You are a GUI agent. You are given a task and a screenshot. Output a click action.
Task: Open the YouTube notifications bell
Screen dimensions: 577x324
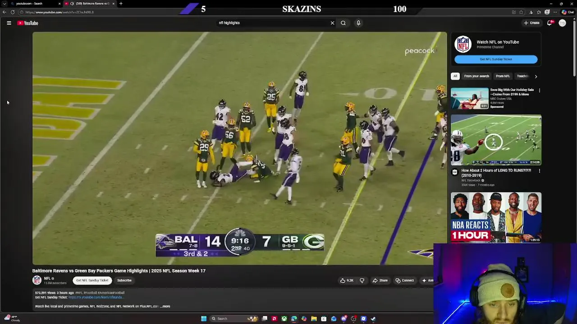click(x=550, y=23)
